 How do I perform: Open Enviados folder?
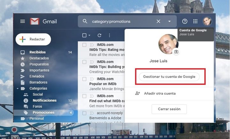37,76
